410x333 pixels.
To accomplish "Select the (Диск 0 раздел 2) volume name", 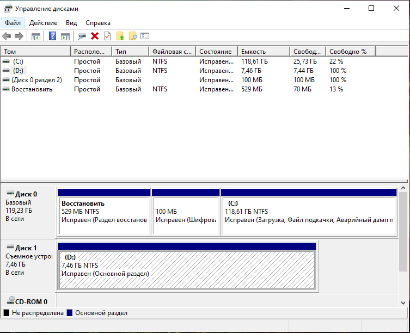I will click(36, 80).
